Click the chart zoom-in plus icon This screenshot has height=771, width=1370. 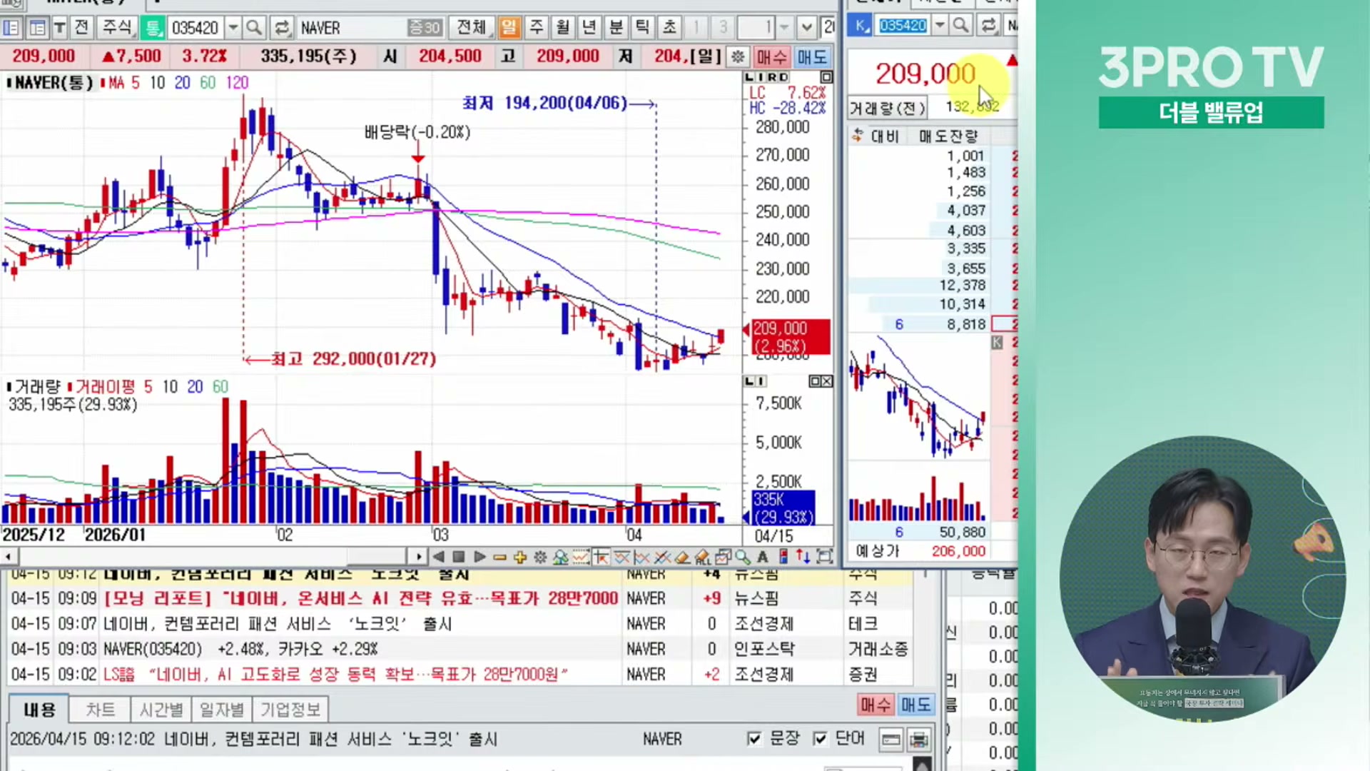[519, 557]
